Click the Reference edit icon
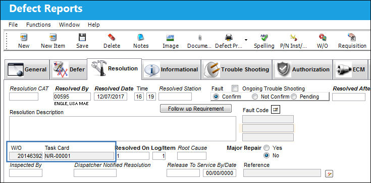The height and width of the screenshot is (183, 371). 329,173
